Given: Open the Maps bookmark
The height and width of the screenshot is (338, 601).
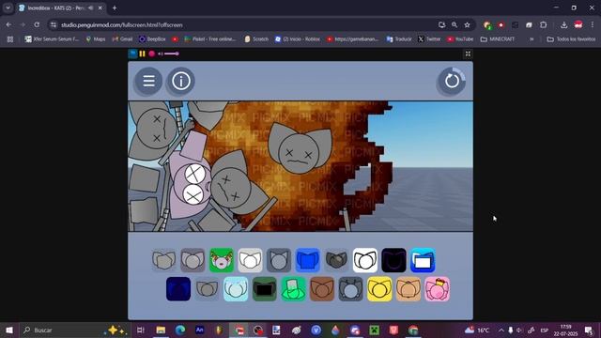Looking at the screenshot, I should click(96, 39).
